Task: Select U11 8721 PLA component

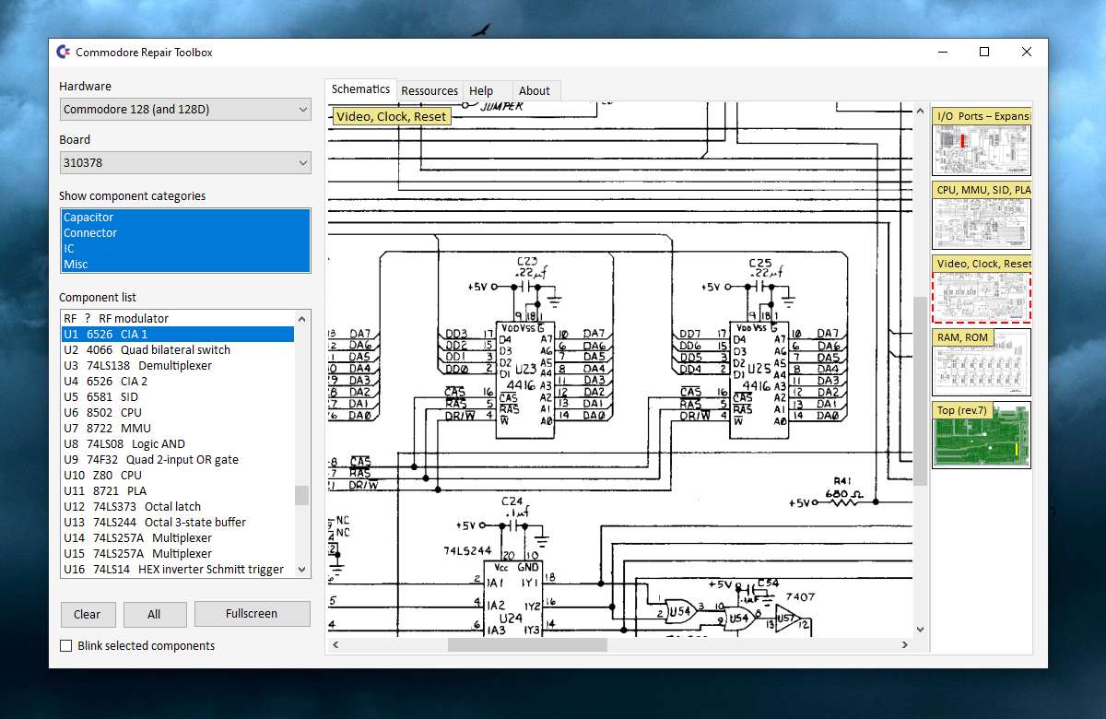Action: click(178, 491)
